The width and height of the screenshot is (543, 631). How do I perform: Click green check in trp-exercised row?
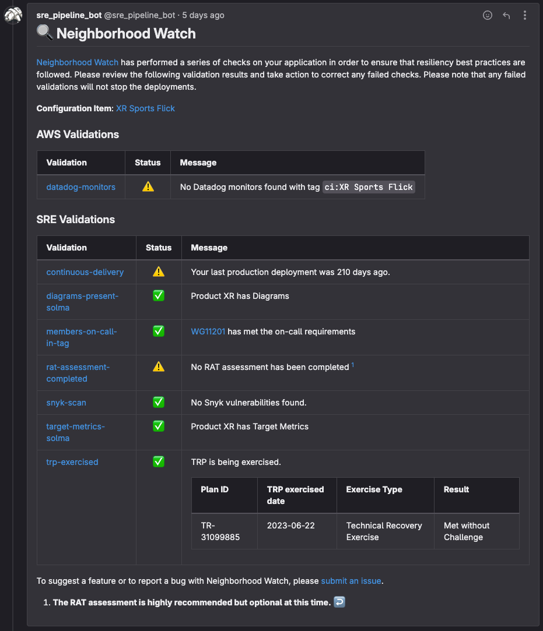pyautogui.click(x=159, y=461)
